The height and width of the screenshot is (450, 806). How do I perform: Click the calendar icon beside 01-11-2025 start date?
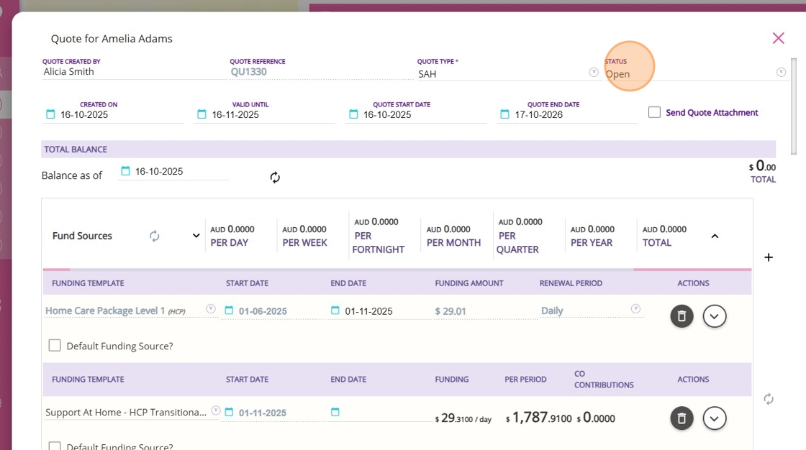[x=230, y=412]
